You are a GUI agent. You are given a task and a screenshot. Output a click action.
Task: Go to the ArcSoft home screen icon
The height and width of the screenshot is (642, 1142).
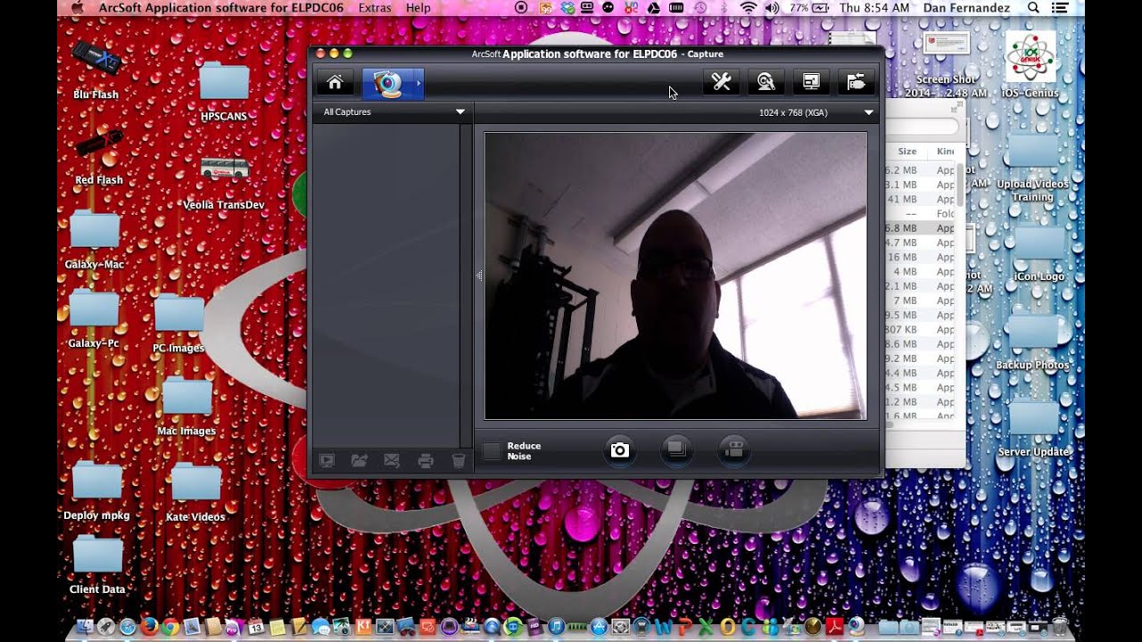(x=335, y=83)
